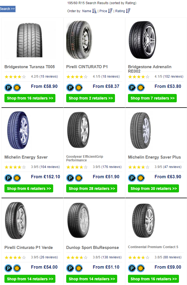Click star rating of Dunlop Sport BluResponse

[x=77, y=258]
